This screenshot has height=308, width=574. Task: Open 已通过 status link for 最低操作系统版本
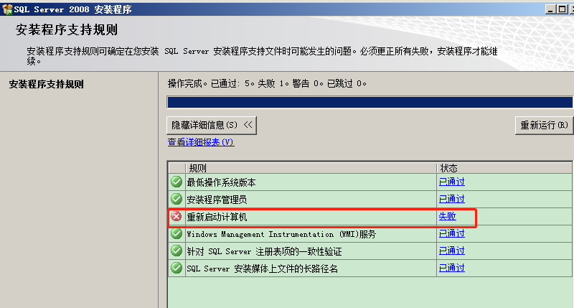452,182
